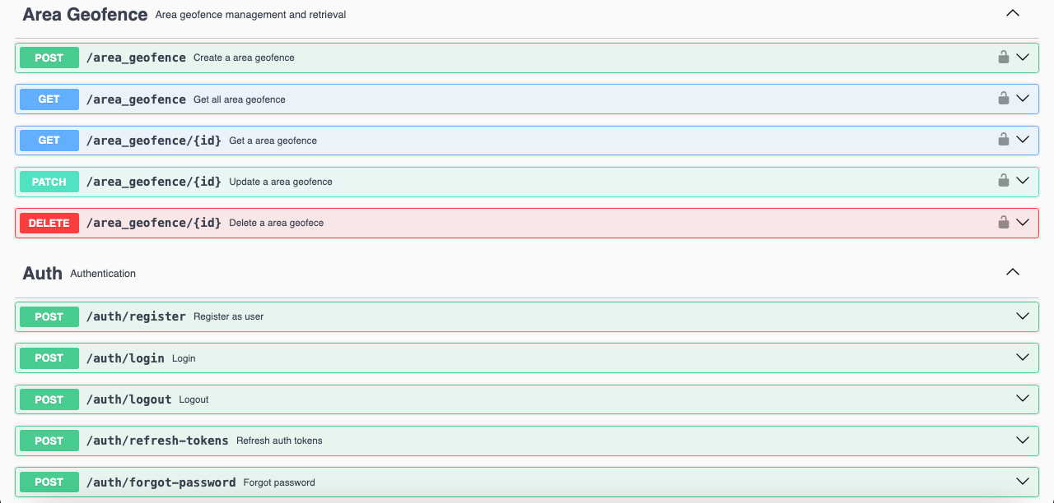
Task: Click the Area Geofence section heading
Action: pyautogui.click(x=85, y=15)
